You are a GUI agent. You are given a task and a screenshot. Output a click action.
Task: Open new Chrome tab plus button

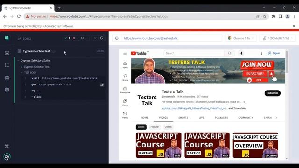point(59,8)
